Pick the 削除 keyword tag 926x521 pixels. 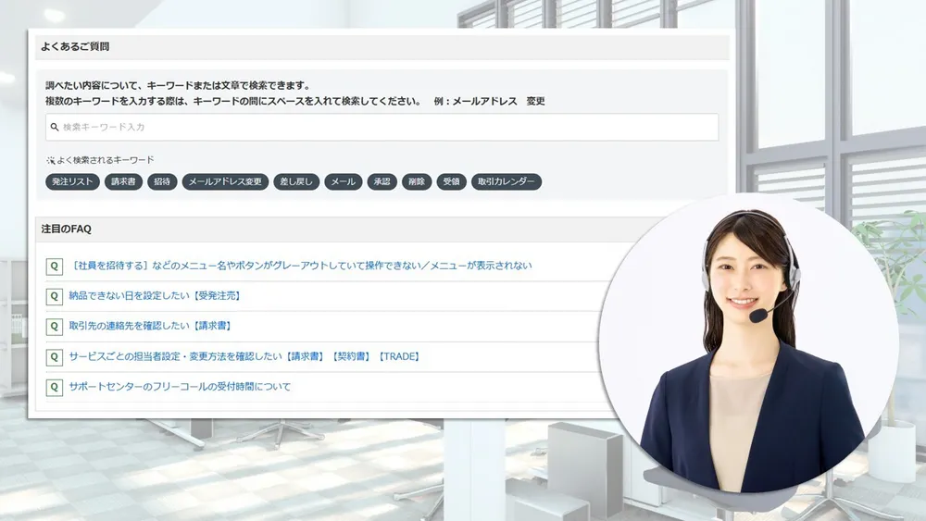417,181
